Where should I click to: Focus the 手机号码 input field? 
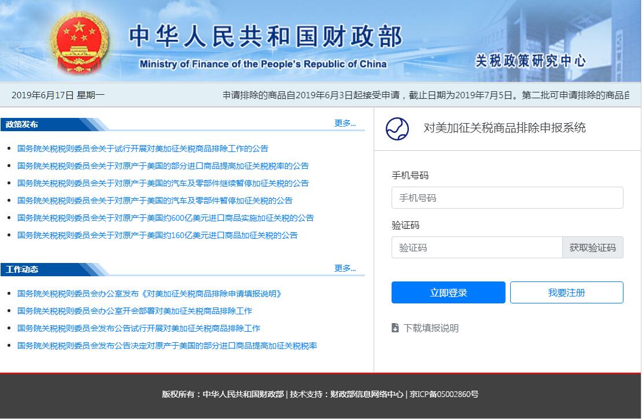point(507,198)
